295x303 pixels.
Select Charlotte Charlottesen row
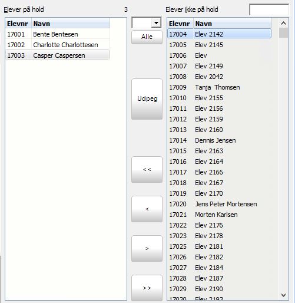tap(58, 45)
